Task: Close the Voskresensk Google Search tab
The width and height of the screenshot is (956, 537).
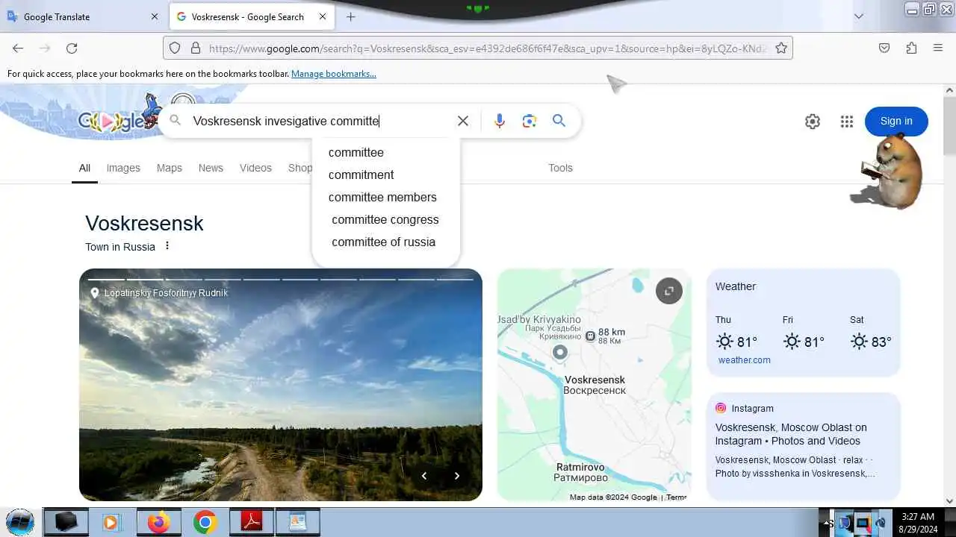Action: point(323,16)
